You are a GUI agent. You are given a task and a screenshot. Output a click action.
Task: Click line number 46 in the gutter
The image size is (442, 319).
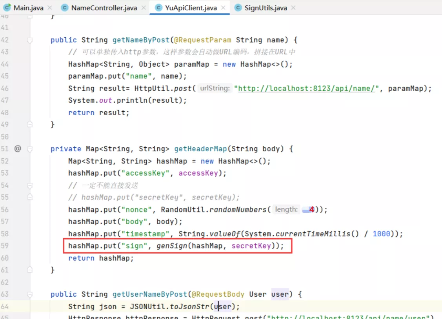(5, 88)
